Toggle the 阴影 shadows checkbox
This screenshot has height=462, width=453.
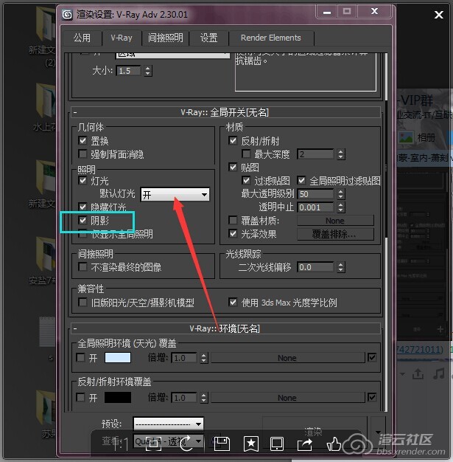(82, 220)
